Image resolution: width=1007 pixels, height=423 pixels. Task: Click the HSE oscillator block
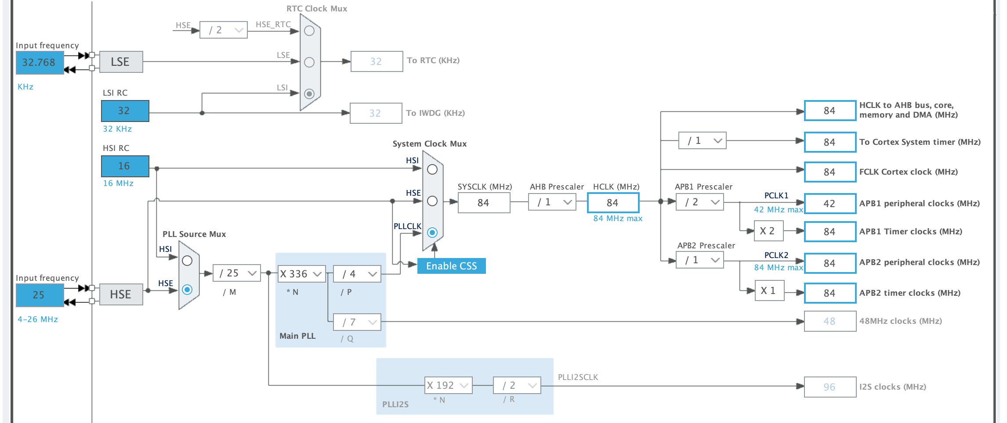(x=121, y=294)
